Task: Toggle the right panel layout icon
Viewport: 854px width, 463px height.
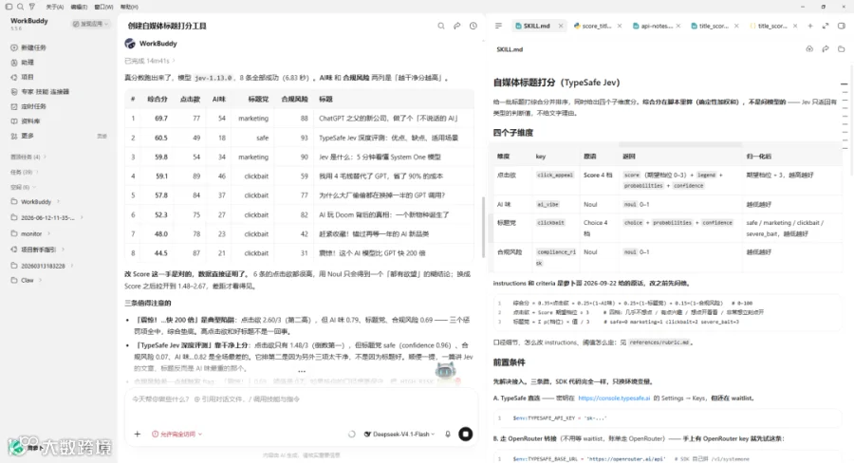Action: coord(842,26)
